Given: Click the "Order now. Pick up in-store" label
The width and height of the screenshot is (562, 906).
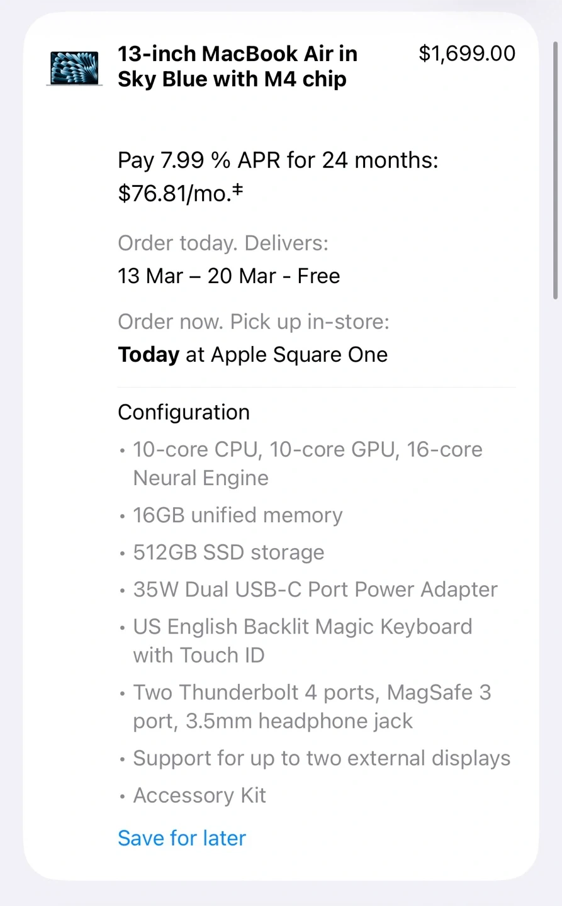Looking at the screenshot, I should tap(253, 322).
